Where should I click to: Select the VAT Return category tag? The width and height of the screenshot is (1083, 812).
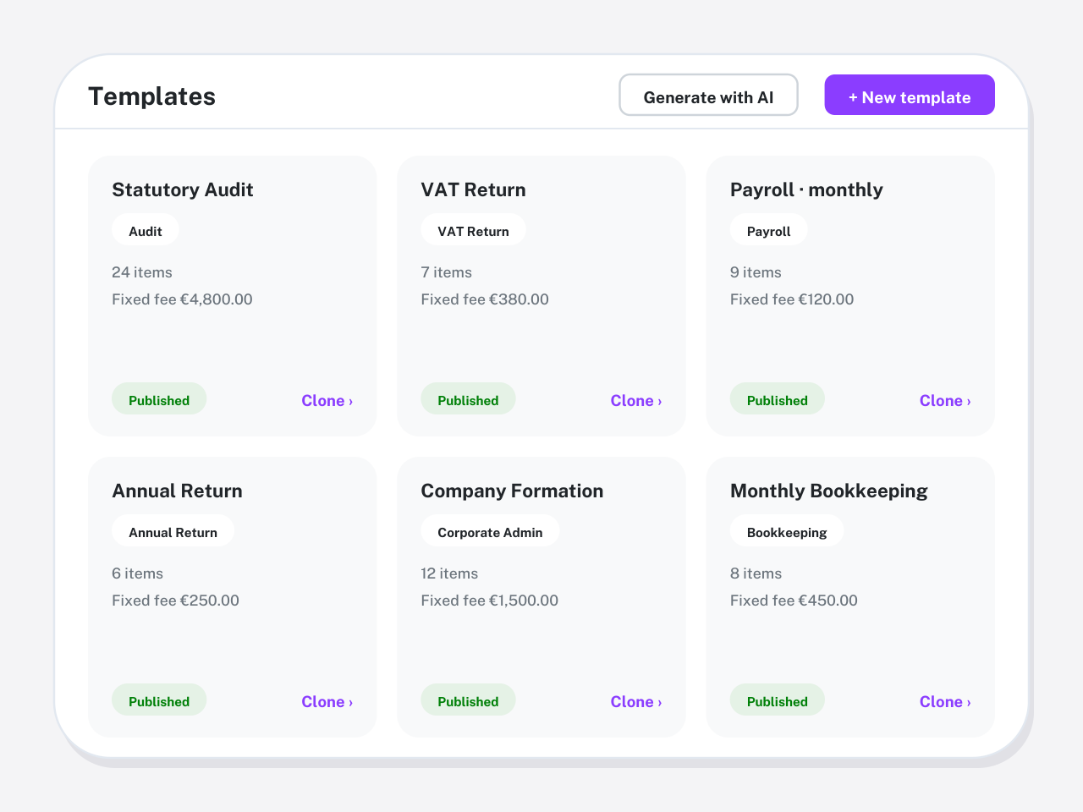click(x=473, y=230)
